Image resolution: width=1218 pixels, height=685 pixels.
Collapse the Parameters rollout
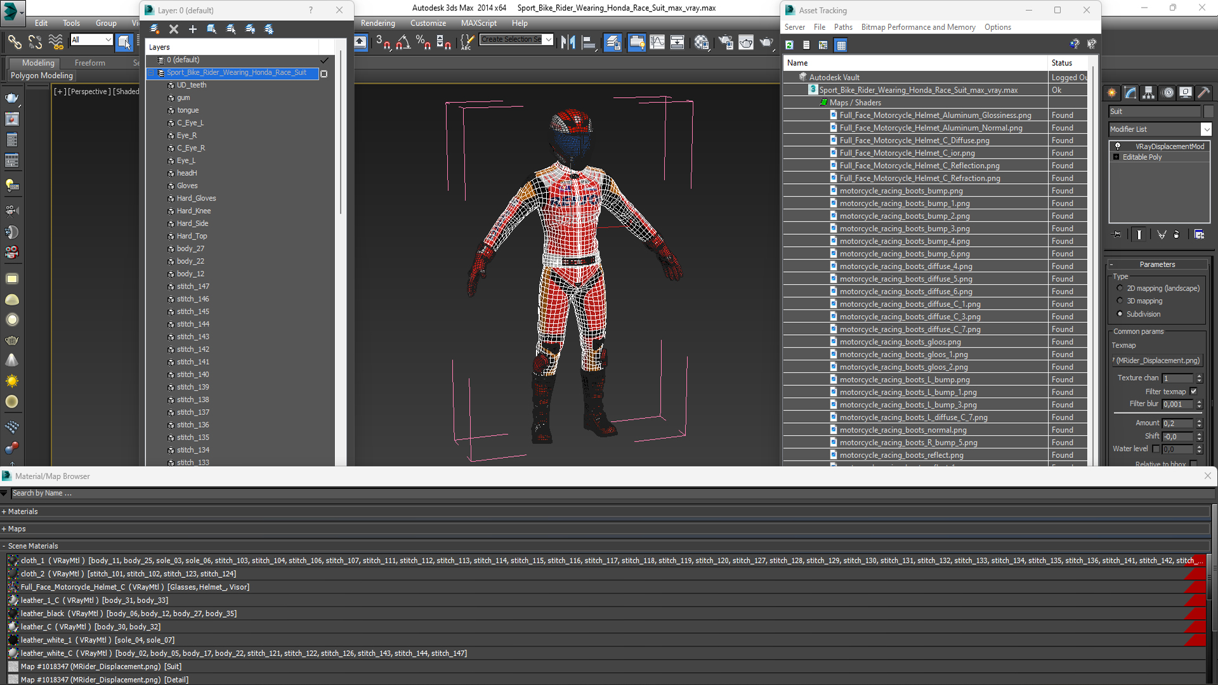point(1112,264)
